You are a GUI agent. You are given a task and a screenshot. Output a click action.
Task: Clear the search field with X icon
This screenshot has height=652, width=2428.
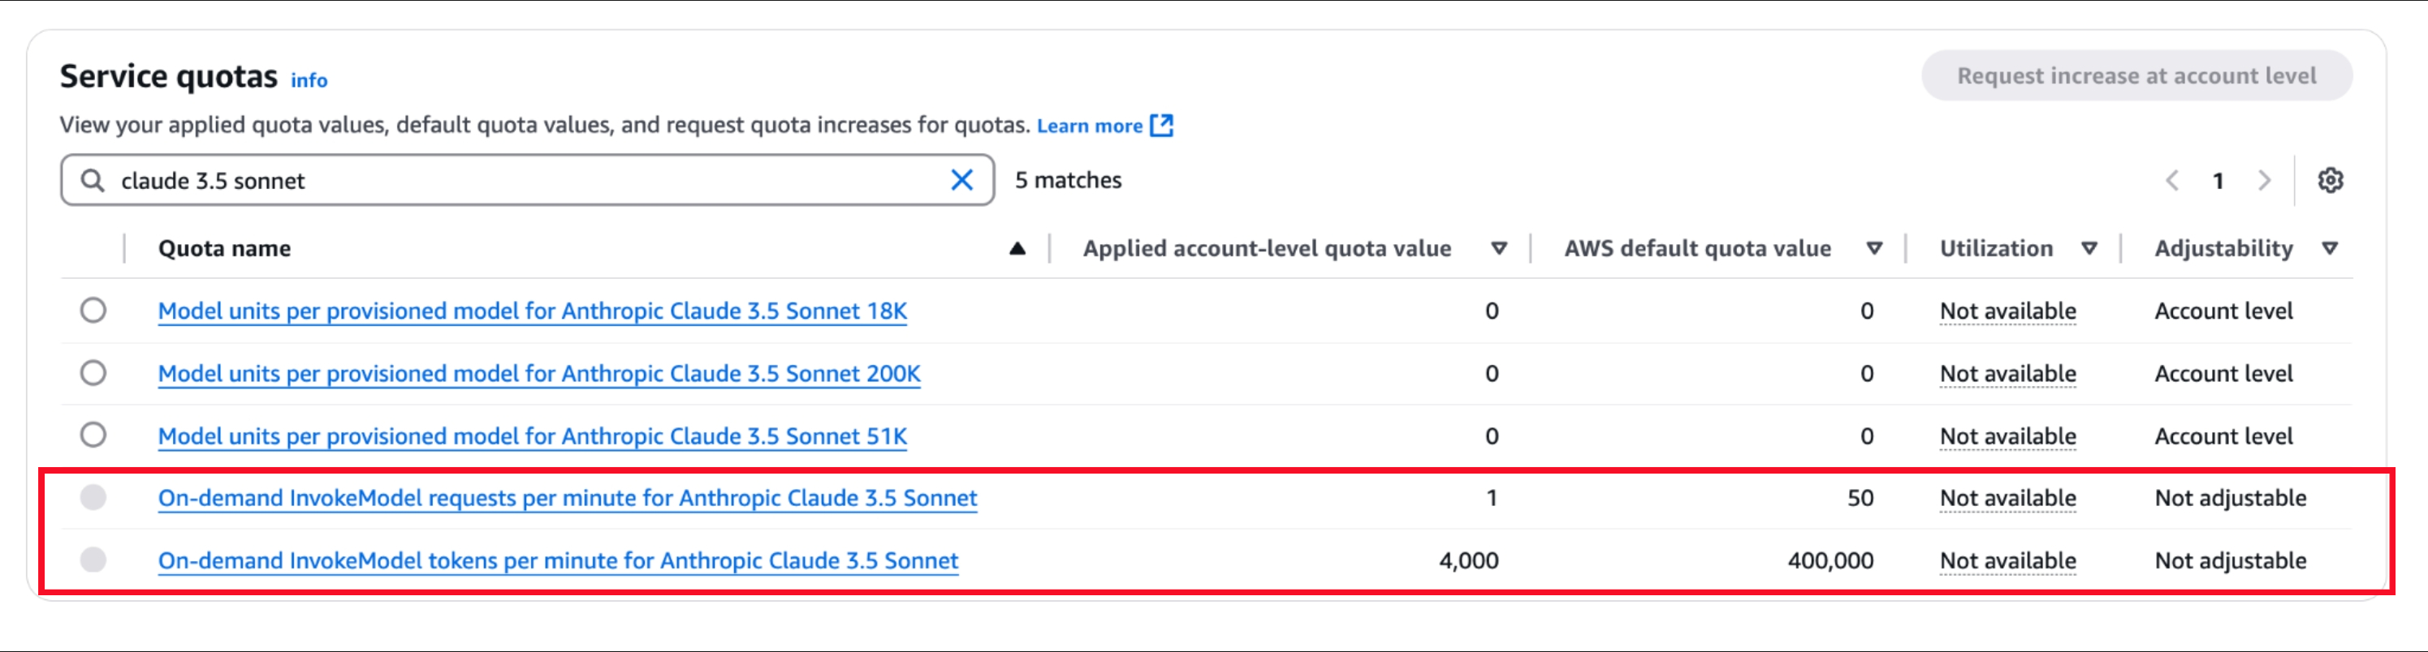[961, 180]
